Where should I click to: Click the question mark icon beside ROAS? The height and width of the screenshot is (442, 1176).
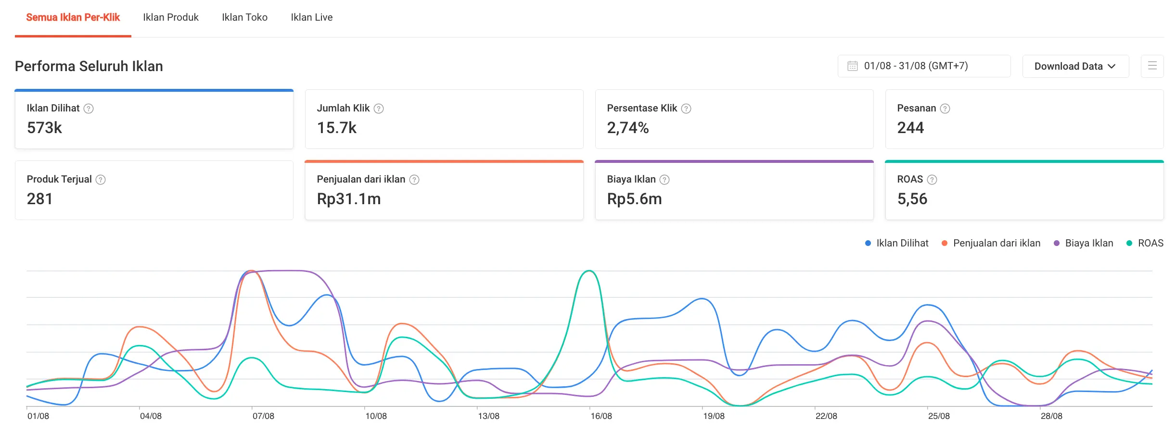932,180
